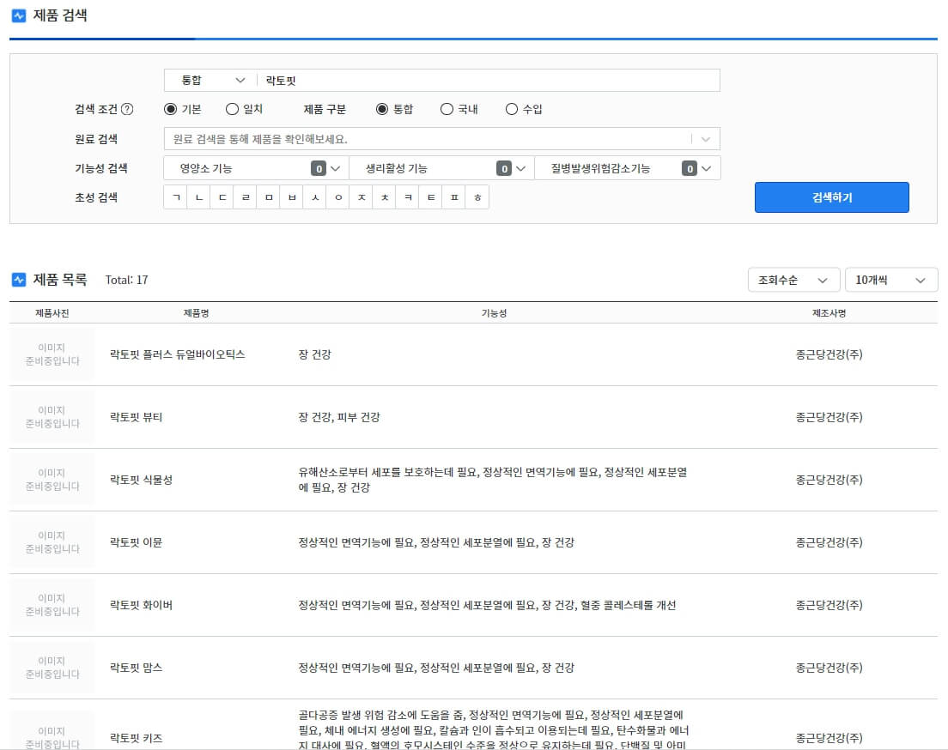
Task: Open product 락토핏 이뮨
Action: click(x=136, y=542)
